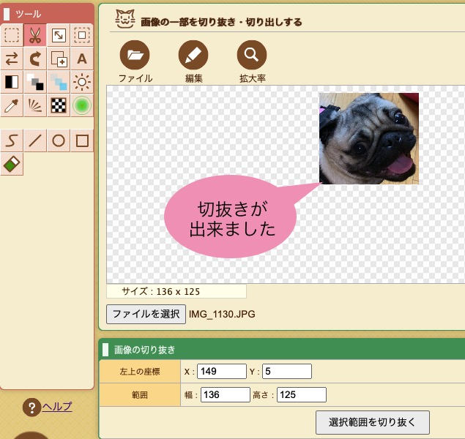Pick the canvas margin tool
Screen dimensions: 465x439
click(x=82, y=35)
